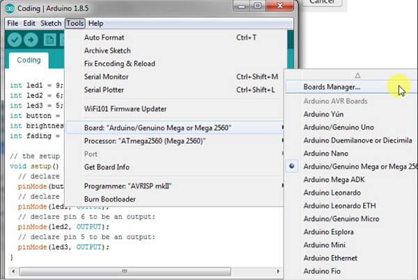418x280 pixels.
Task: Click the line 'pinMode(led2, OUTPUT);'
Action: tap(63, 227)
